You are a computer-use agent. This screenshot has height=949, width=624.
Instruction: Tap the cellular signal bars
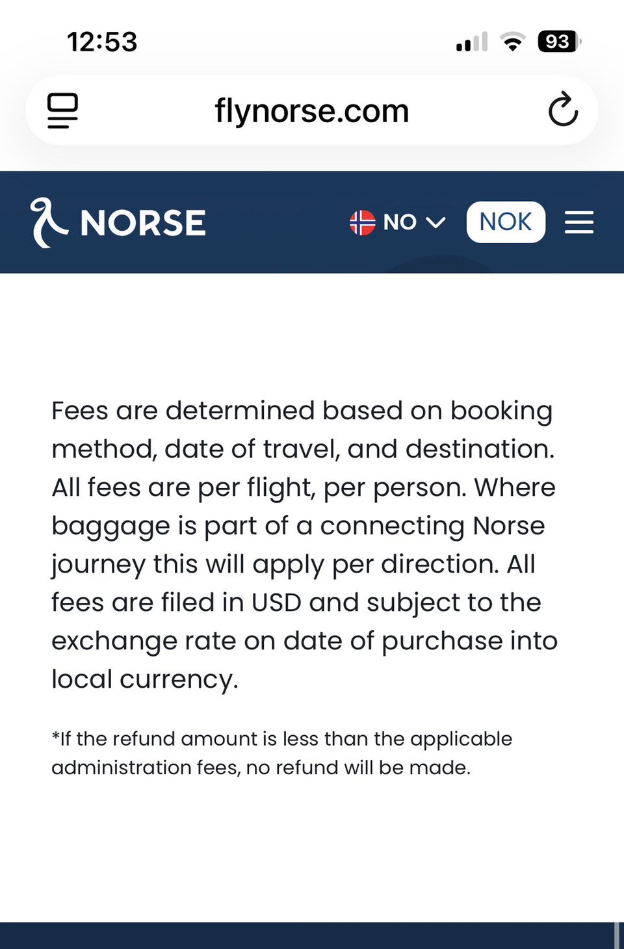click(472, 42)
